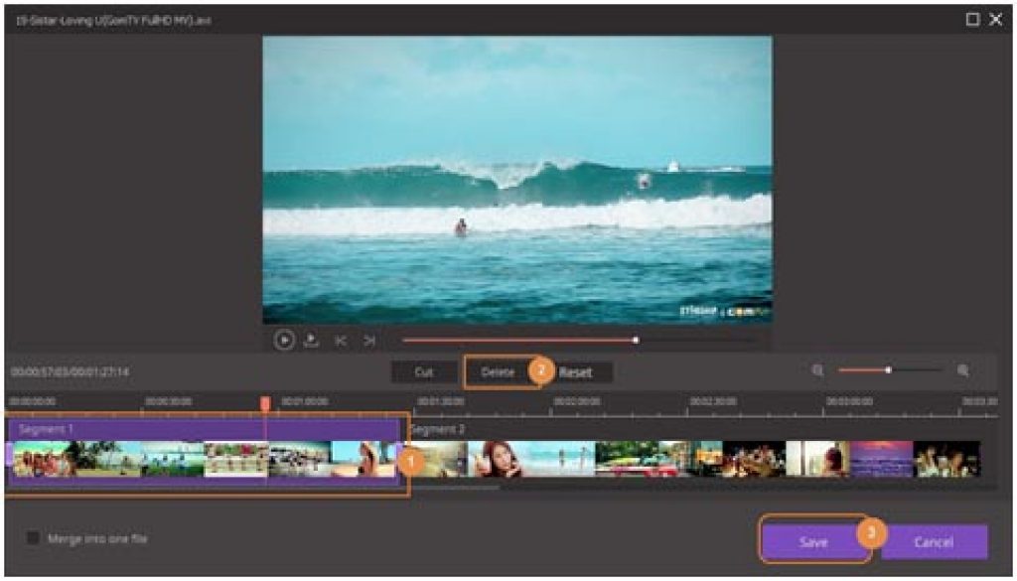Jump to the next frame icon
Viewport: 1017px width, 581px height.
click(x=367, y=340)
